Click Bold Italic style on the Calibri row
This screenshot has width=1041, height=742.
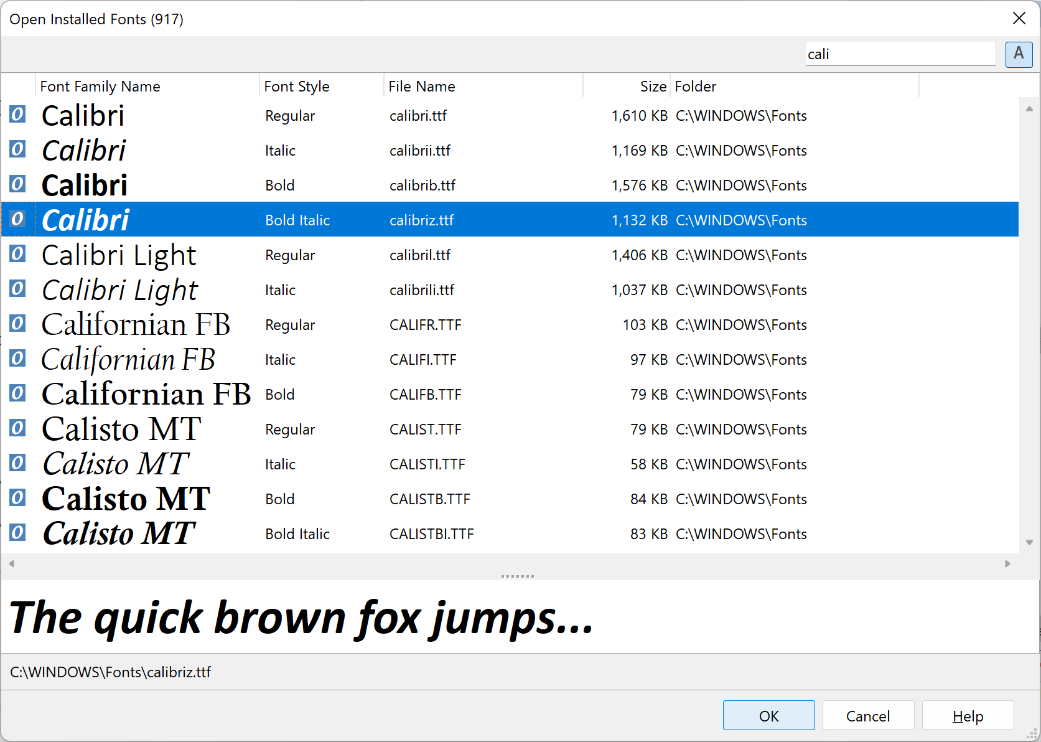pos(297,220)
